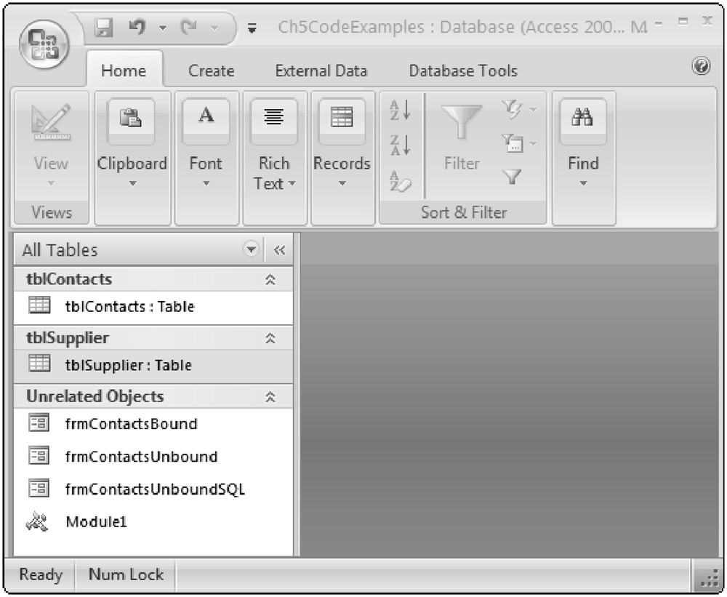Screen dimensions: 727x597
Task: Open the All Tables category dropdown
Action: [252, 250]
